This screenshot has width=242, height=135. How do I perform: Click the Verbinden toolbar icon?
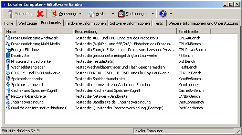10,14
